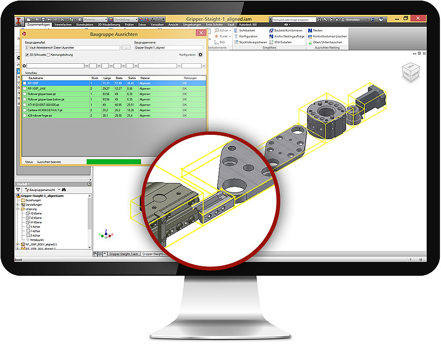Viewport: 441px width, 345px height.
Task: Click the search box 'Stichwort oder Frage eingeben'
Action: 293,20
